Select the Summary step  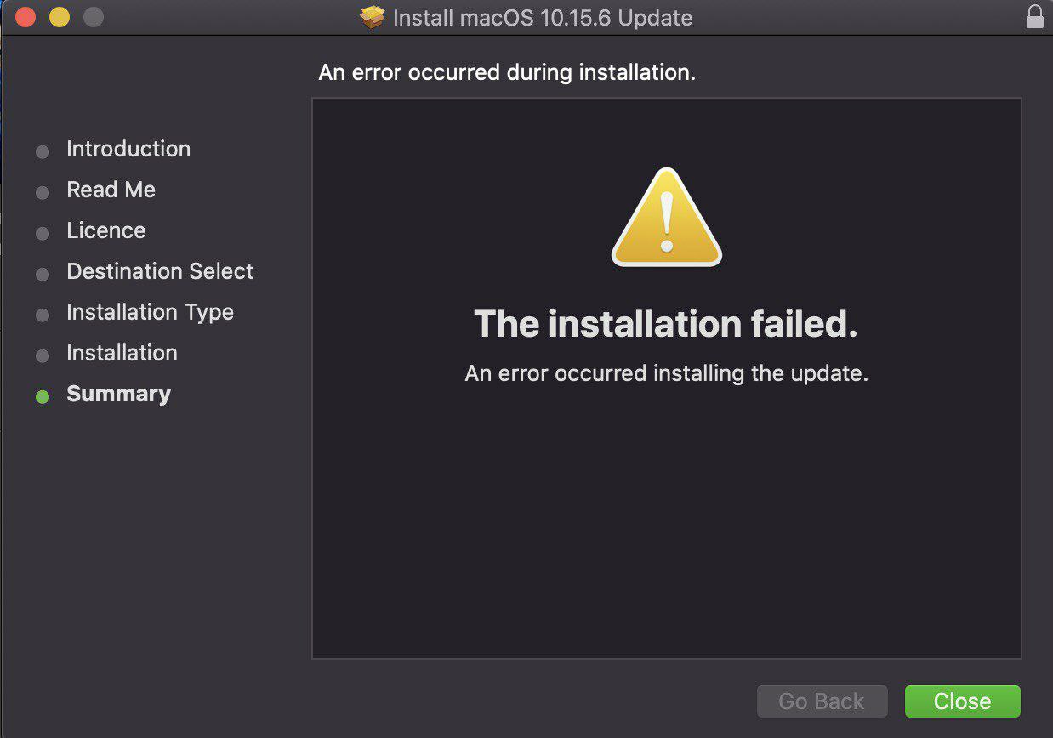[119, 394]
